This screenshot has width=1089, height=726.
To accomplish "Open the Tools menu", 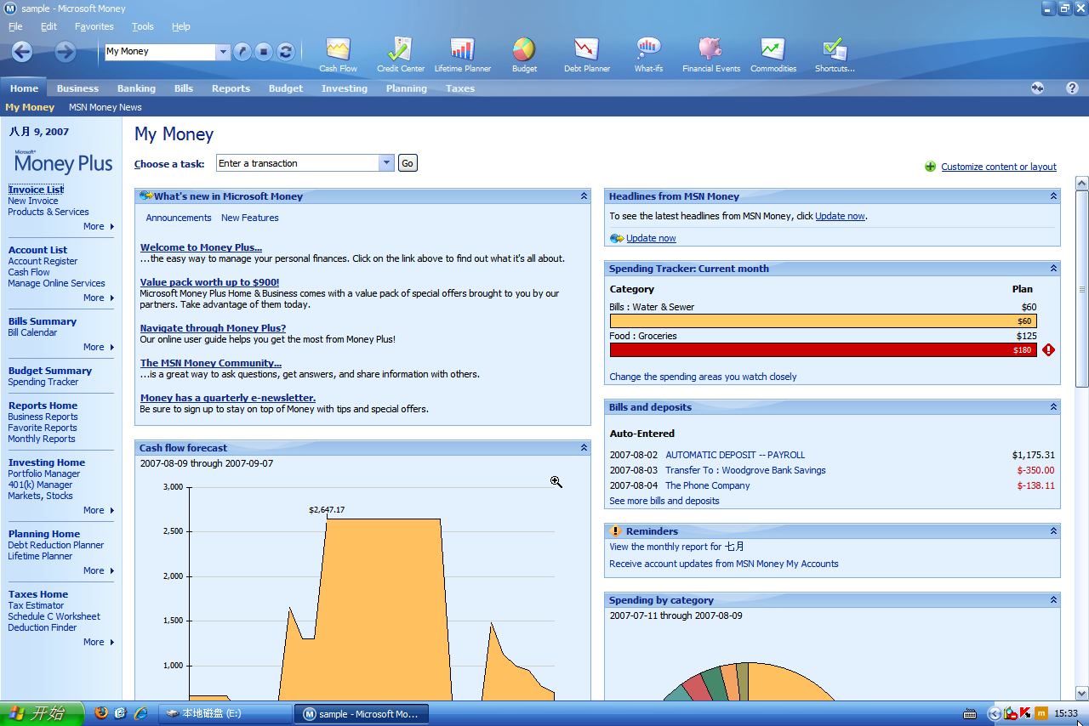I will (142, 26).
